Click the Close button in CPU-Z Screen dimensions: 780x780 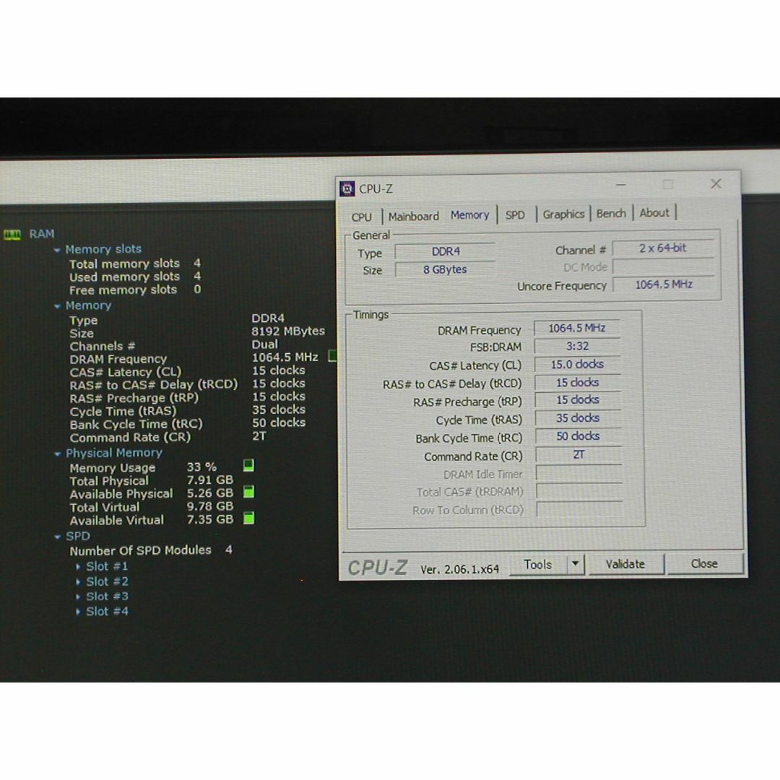704,563
